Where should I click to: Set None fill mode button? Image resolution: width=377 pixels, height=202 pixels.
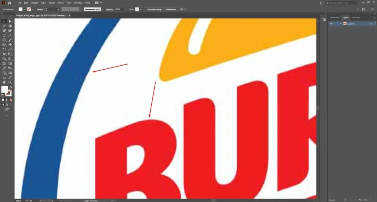pos(11,100)
